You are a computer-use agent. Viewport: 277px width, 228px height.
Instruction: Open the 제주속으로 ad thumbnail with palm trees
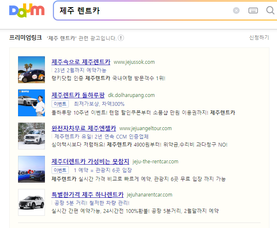[31, 70]
